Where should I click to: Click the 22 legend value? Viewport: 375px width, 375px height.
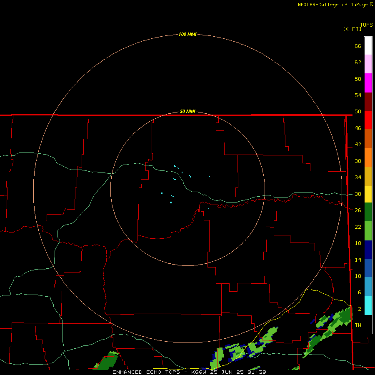click(x=358, y=227)
